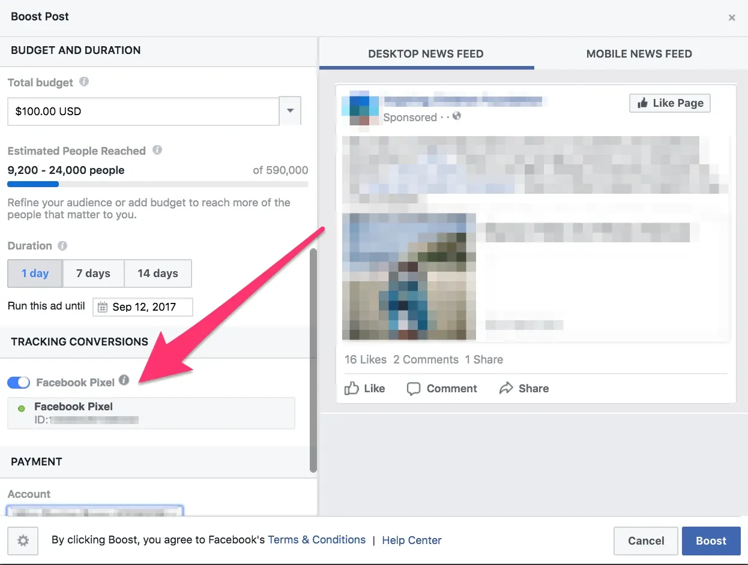
Task: Click the blue Boost button
Action: point(711,541)
